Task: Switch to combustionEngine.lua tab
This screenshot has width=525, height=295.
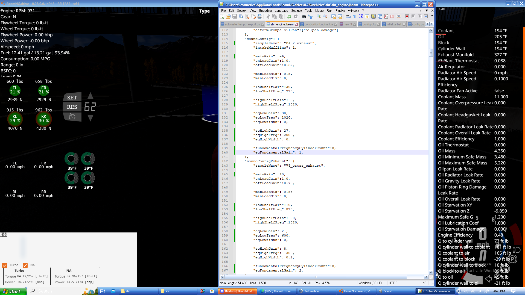Action: tap(318, 24)
